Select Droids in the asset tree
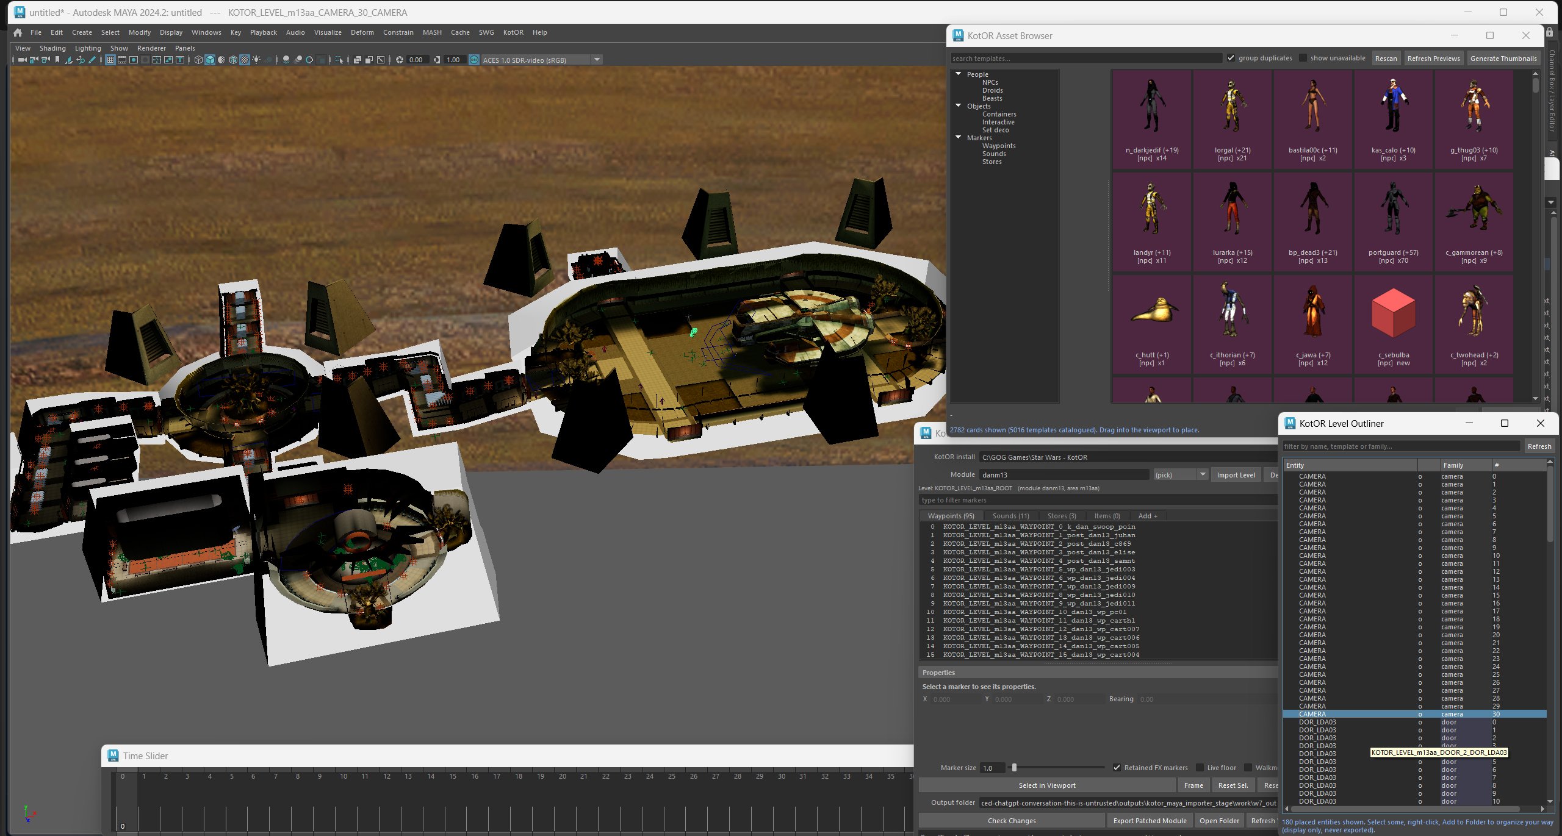The image size is (1562, 836). point(992,90)
